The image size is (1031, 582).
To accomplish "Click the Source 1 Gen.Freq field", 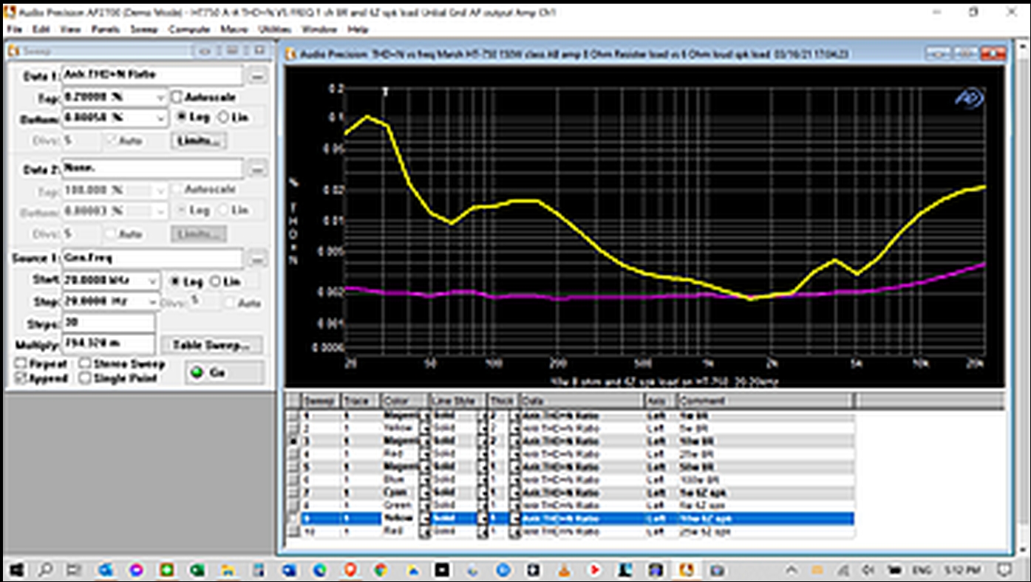I will click(x=152, y=259).
